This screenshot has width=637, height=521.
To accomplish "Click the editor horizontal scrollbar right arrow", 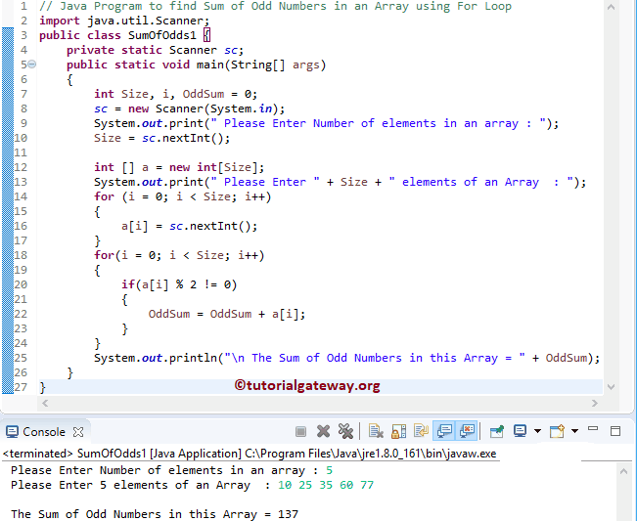I will click(x=595, y=403).
